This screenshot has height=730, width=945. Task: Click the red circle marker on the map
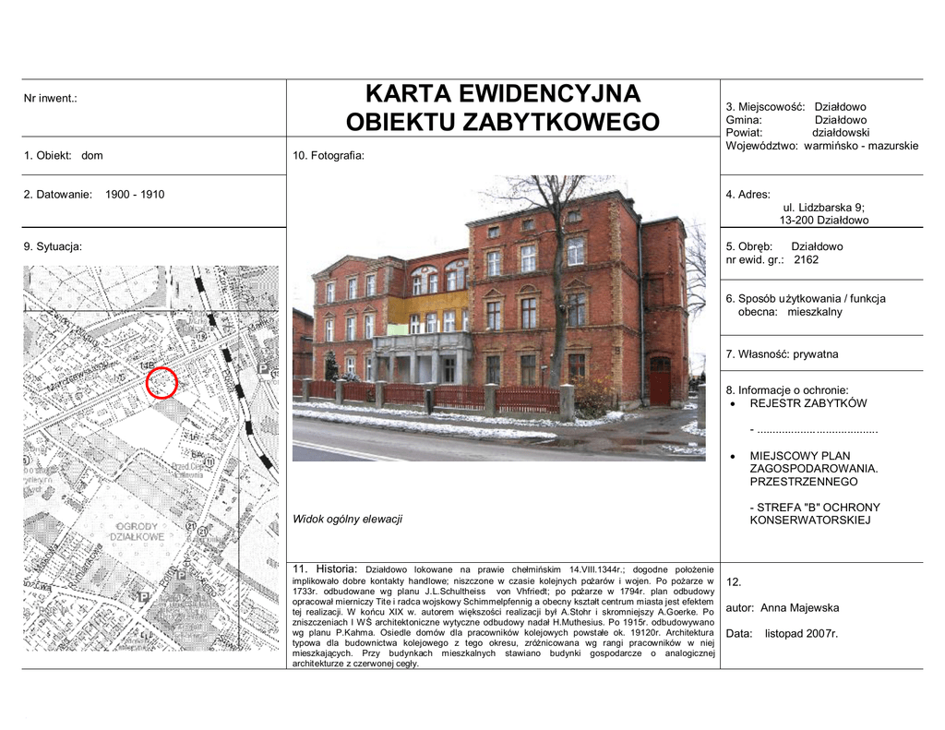[161, 382]
